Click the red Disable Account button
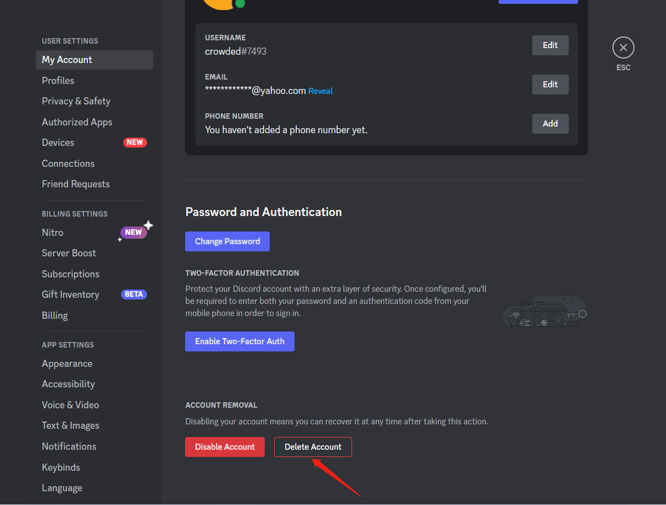The height and width of the screenshot is (505, 666). [x=225, y=447]
